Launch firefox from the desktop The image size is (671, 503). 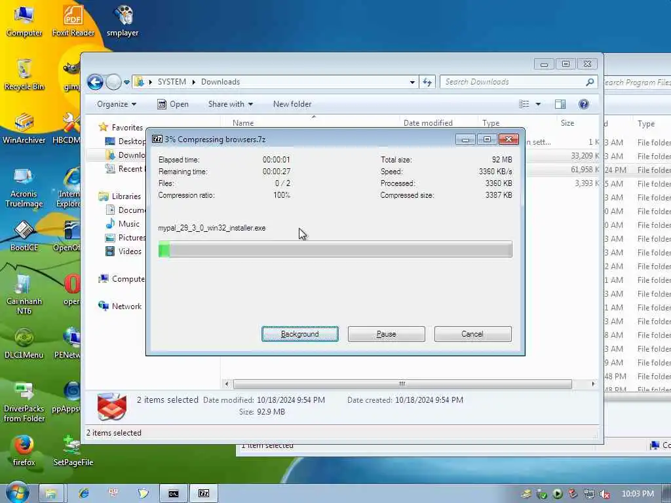(24, 451)
